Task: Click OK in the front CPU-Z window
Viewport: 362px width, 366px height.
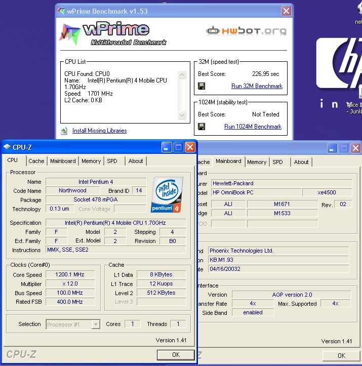Action: click(x=176, y=355)
